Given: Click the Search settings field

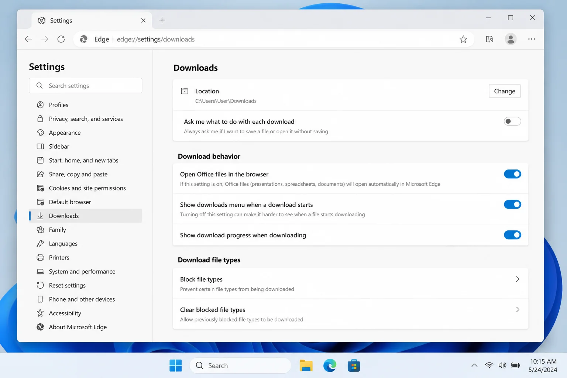Looking at the screenshot, I should [x=86, y=86].
